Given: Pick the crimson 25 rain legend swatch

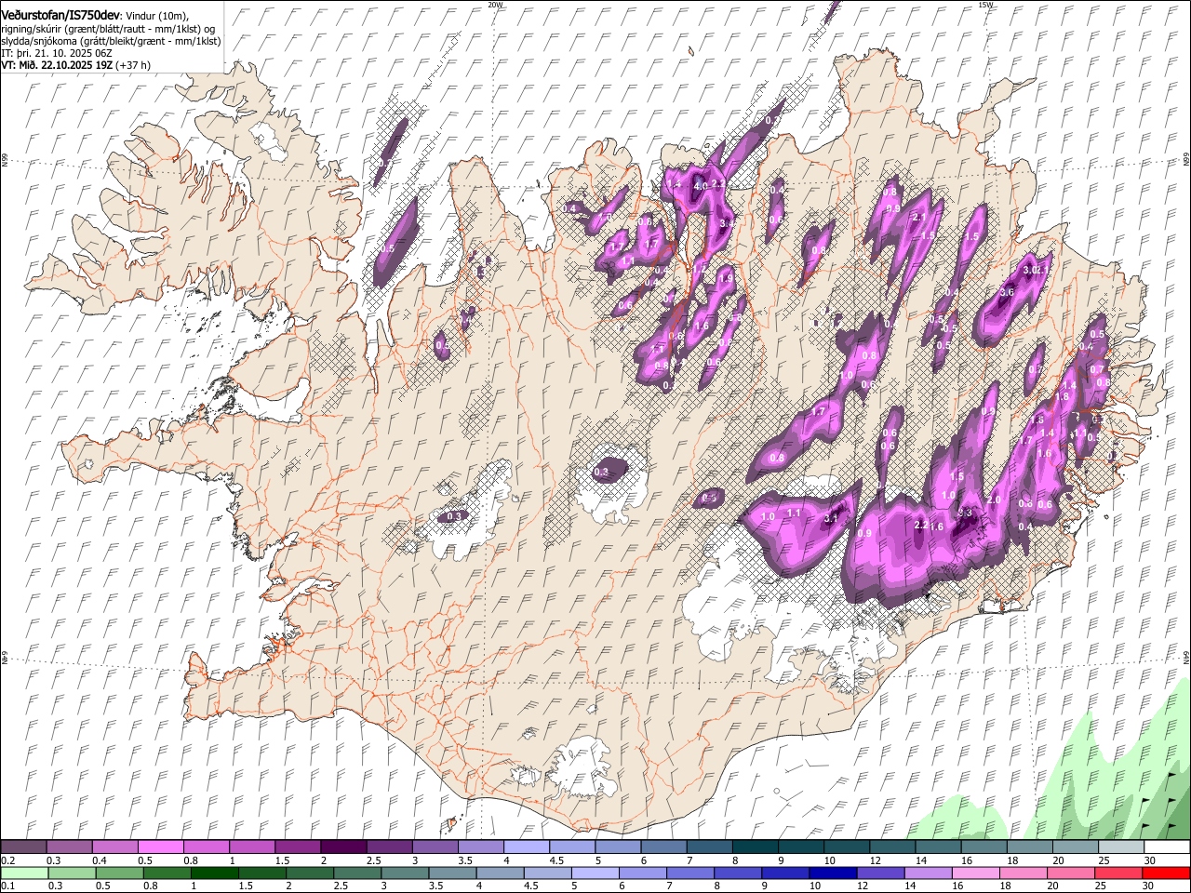Looking at the screenshot, I should tap(1118, 873).
